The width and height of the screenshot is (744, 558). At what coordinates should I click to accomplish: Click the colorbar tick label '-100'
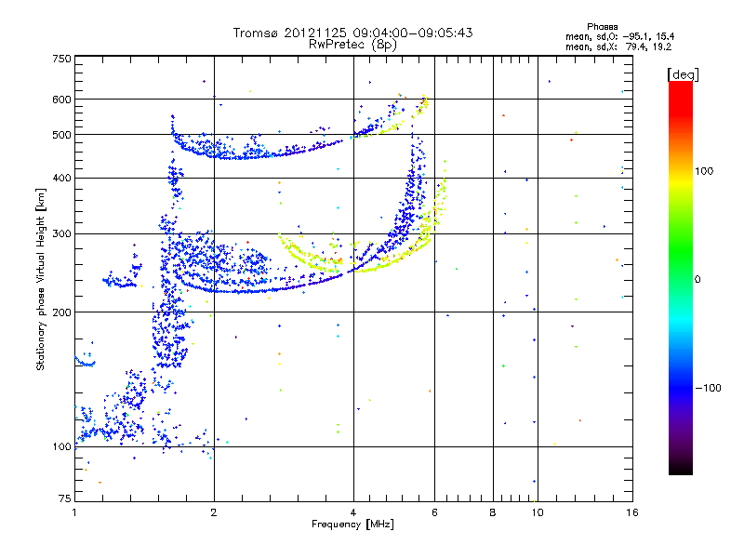click(708, 388)
